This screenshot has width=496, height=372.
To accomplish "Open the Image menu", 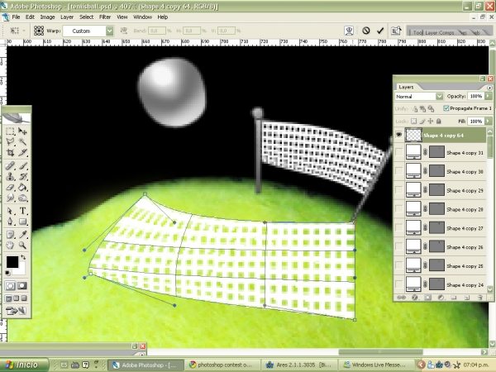I will coord(47,17).
